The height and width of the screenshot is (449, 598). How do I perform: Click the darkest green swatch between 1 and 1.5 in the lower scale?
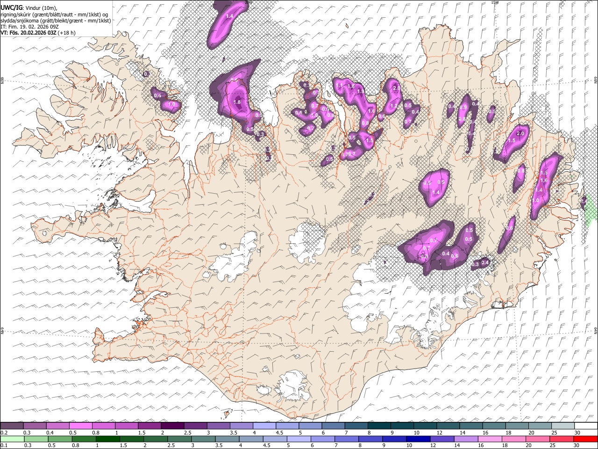tap(107, 439)
